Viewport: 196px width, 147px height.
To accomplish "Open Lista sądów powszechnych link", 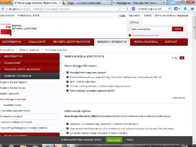I will coord(15,111).
